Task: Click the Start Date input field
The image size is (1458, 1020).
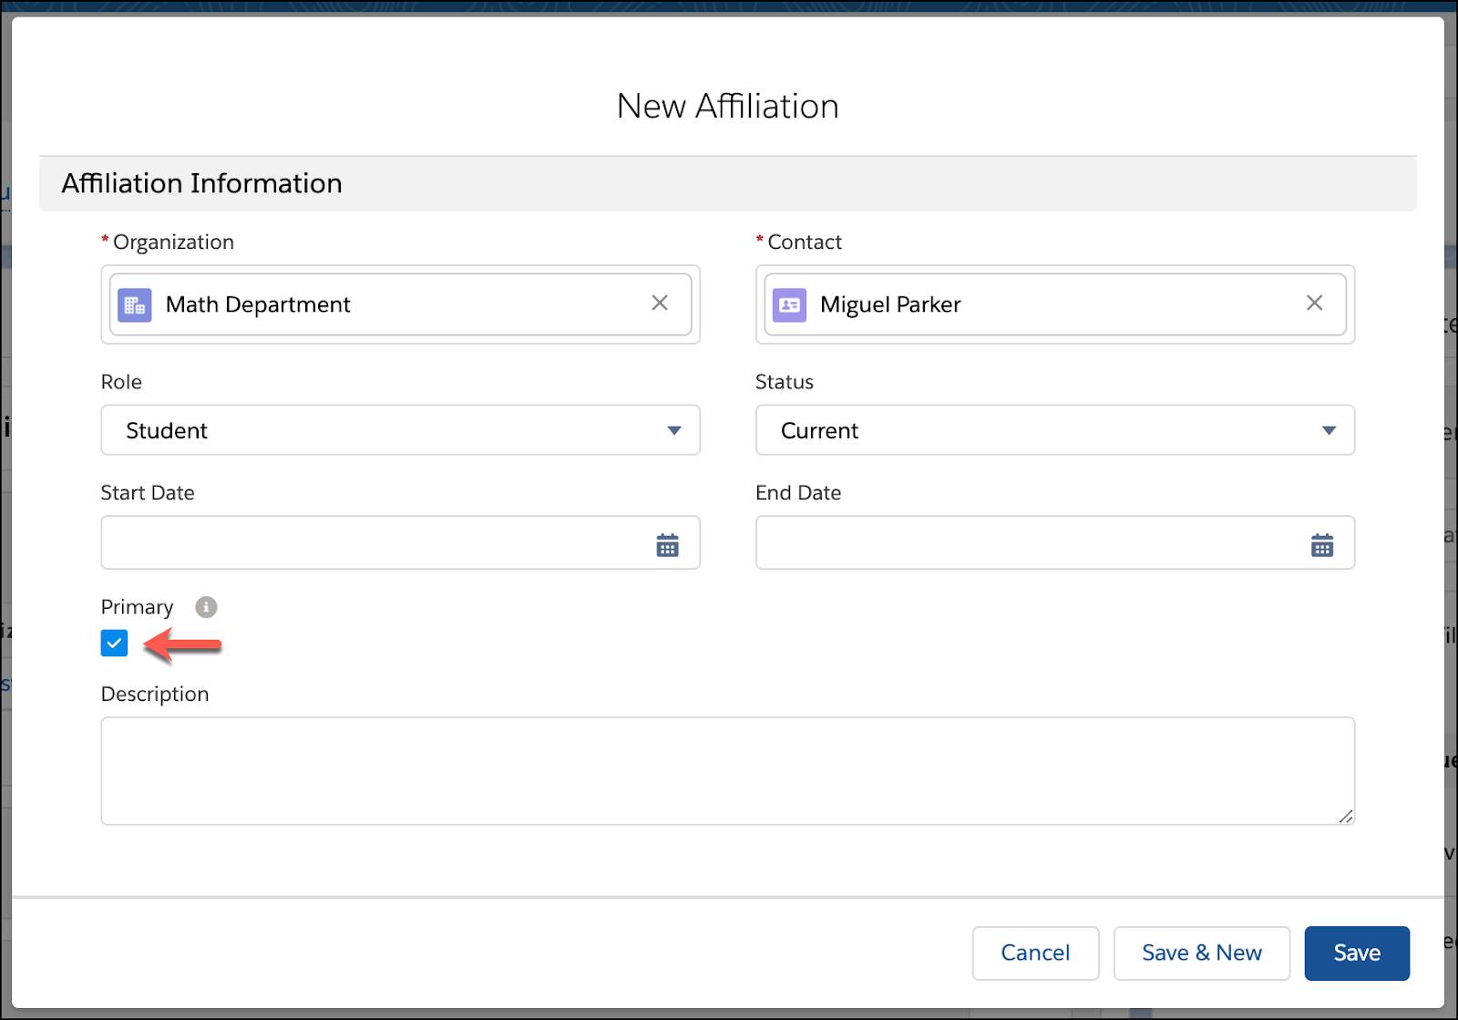Action: coord(374,543)
